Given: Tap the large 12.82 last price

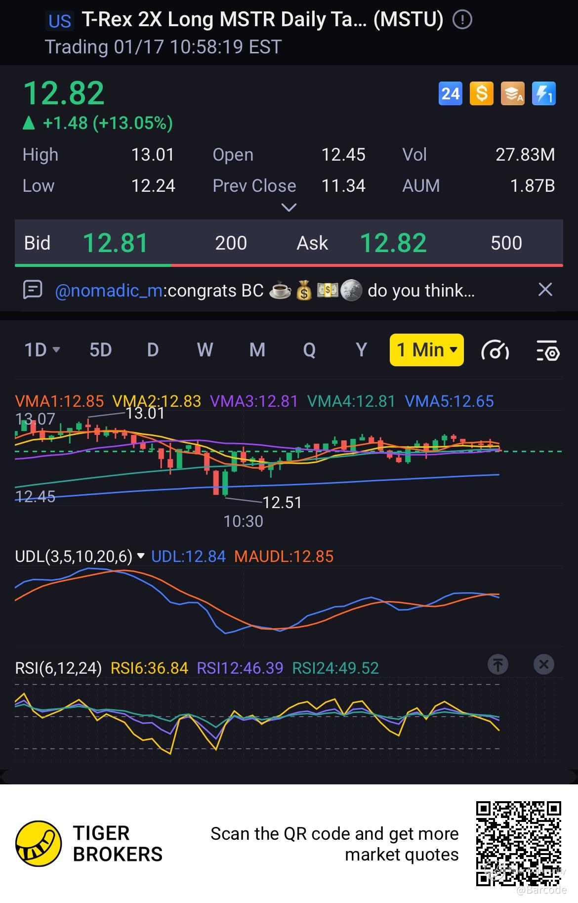Looking at the screenshot, I should point(64,93).
